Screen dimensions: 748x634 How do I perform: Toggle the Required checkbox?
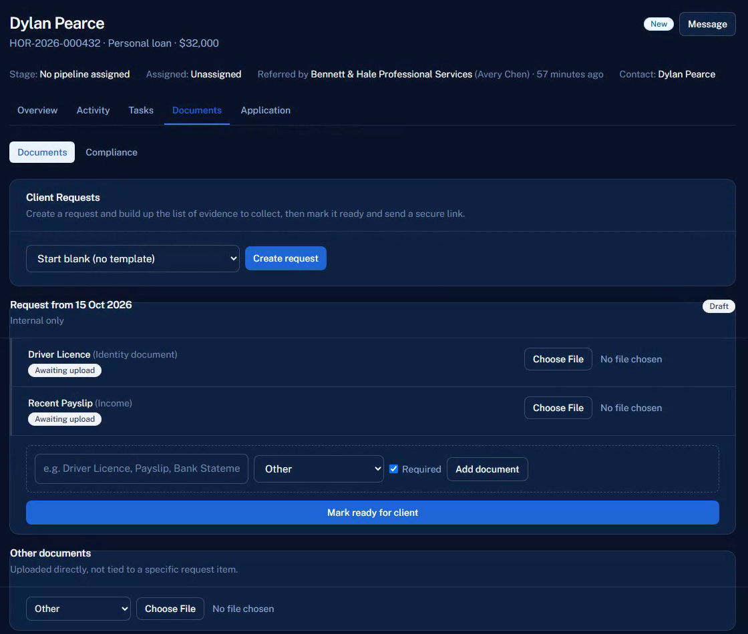393,468
